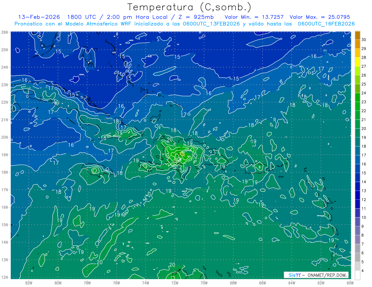Click the '60W' longitude axis label
The width and height of the screenshot is (372, 287).
point(350,283)
